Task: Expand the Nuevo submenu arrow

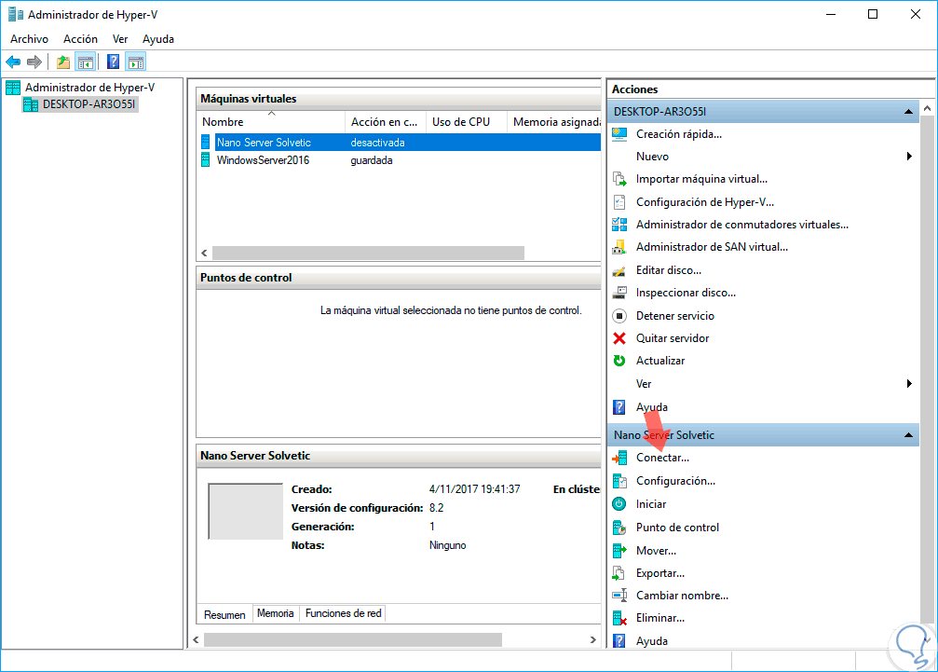Action: [909, 157]
